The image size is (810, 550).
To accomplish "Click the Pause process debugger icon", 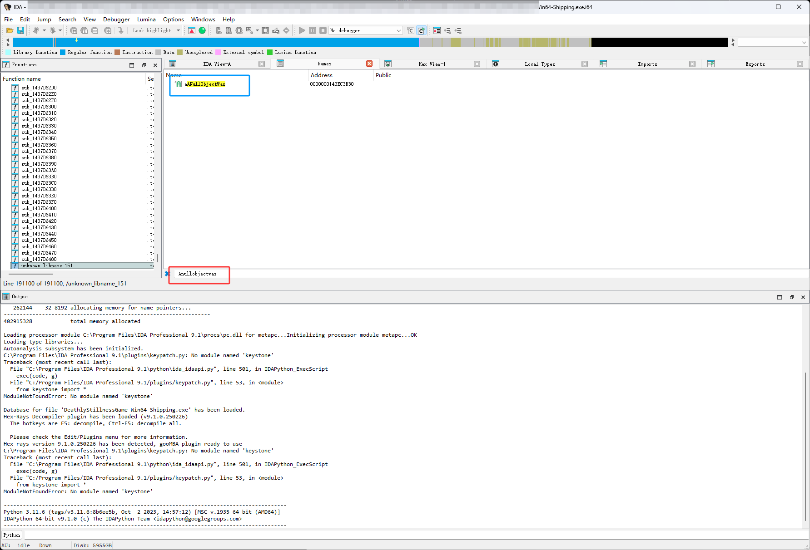I will [313, 30].
